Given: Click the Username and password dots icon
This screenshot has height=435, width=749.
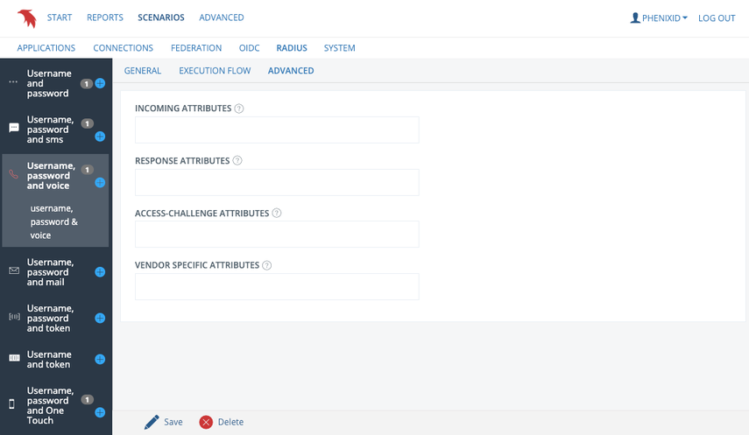Looking at the screenshot, I should pos(13,82).
